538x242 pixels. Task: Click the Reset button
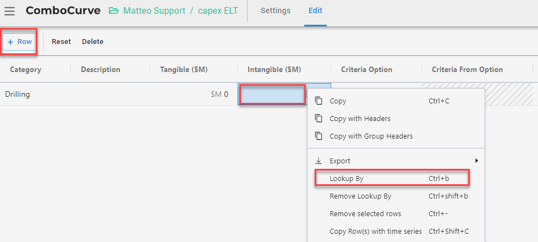click(61, 42)
